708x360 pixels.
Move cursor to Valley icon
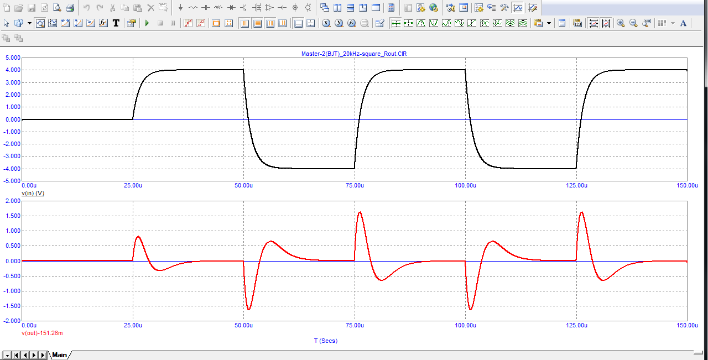tap(434, 23)
